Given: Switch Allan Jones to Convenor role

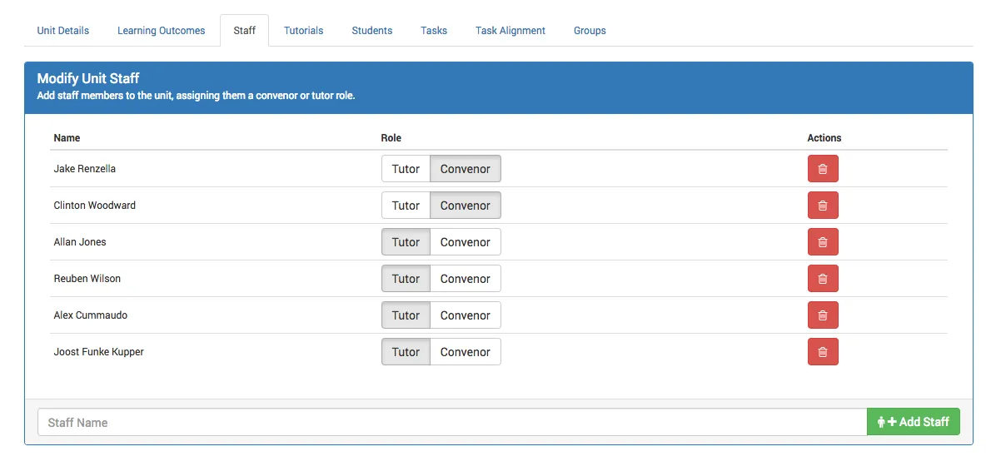Looking at the screenshot, I should click(465, 242).
